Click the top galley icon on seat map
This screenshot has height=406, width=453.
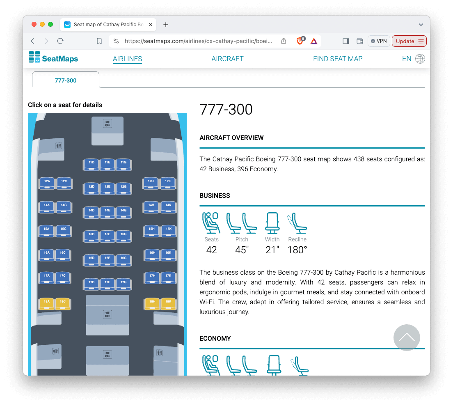point(107,124)
